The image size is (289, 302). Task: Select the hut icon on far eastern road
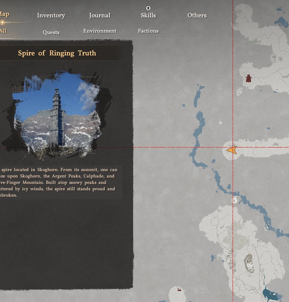[276, 272]
